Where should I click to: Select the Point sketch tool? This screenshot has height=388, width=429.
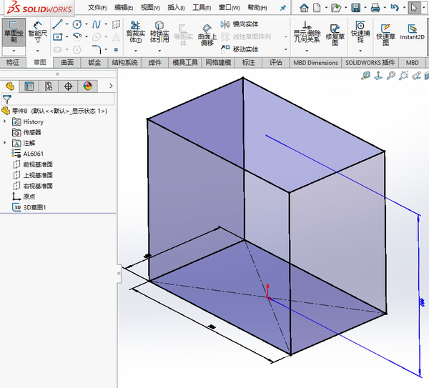pyautogui.click(x=116, y=49)
